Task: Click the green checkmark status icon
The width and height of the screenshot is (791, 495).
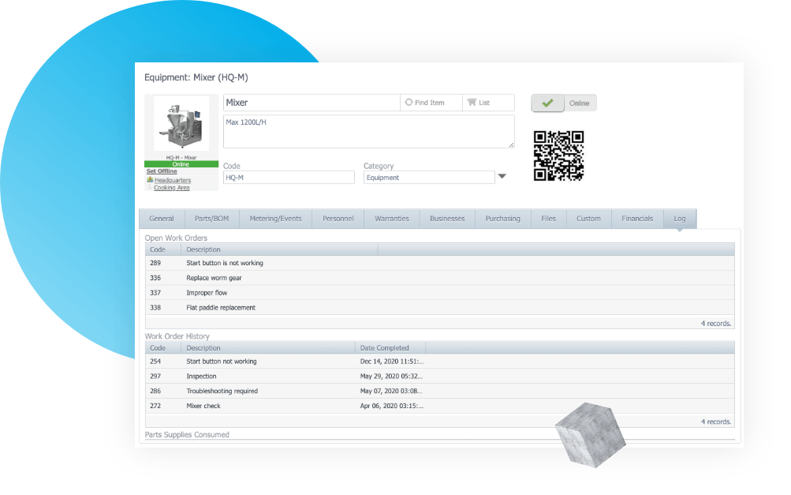Action: click(547, 103)
